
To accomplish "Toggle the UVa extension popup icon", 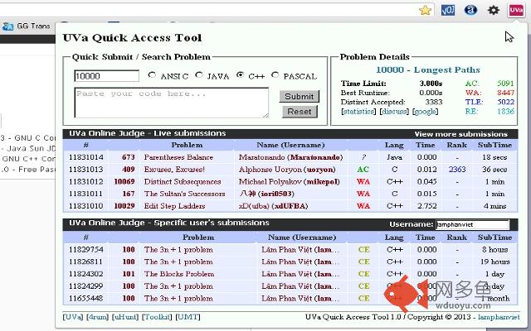I will click(x=516, y=10).
